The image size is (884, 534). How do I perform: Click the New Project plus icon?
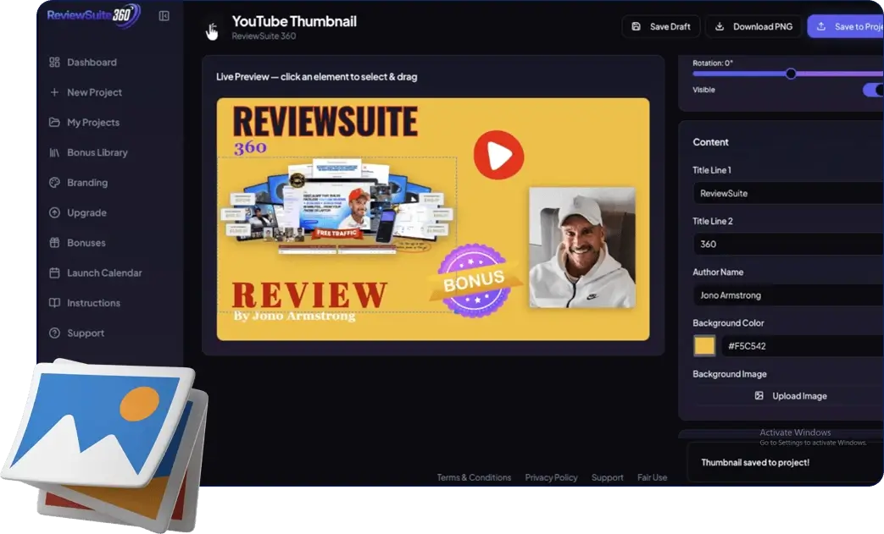coord(53,92)
